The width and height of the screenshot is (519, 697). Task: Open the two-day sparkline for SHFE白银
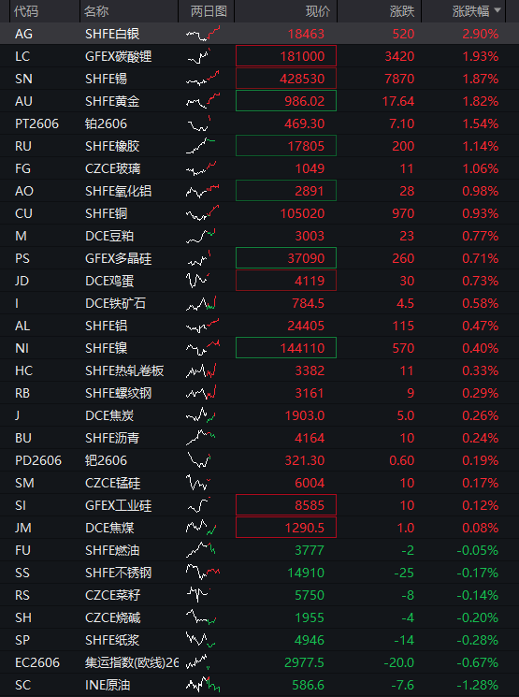tap(203, 34)
